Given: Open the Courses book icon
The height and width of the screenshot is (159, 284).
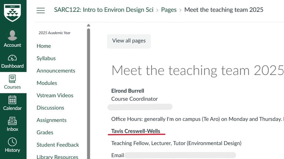Looking at the screenshot, I should tap(13, 79).
